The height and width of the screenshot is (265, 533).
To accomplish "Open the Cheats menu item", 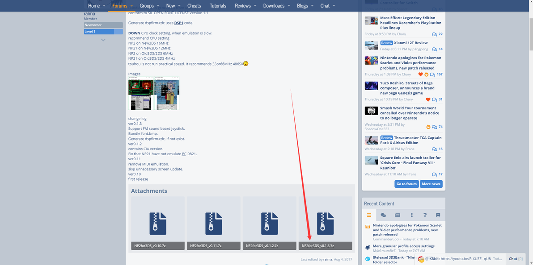I will click(194, 6).
